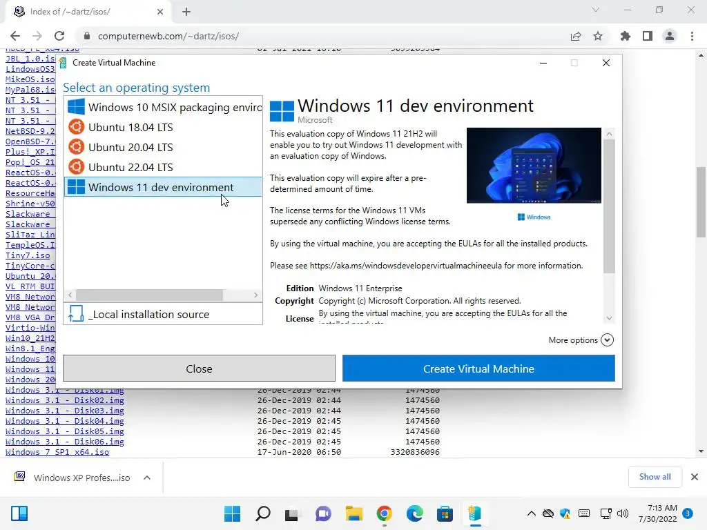This screenshot has width=707, height=530.
Task: Click the description pane scroll up arrow
Action: (x=609, y=134)
